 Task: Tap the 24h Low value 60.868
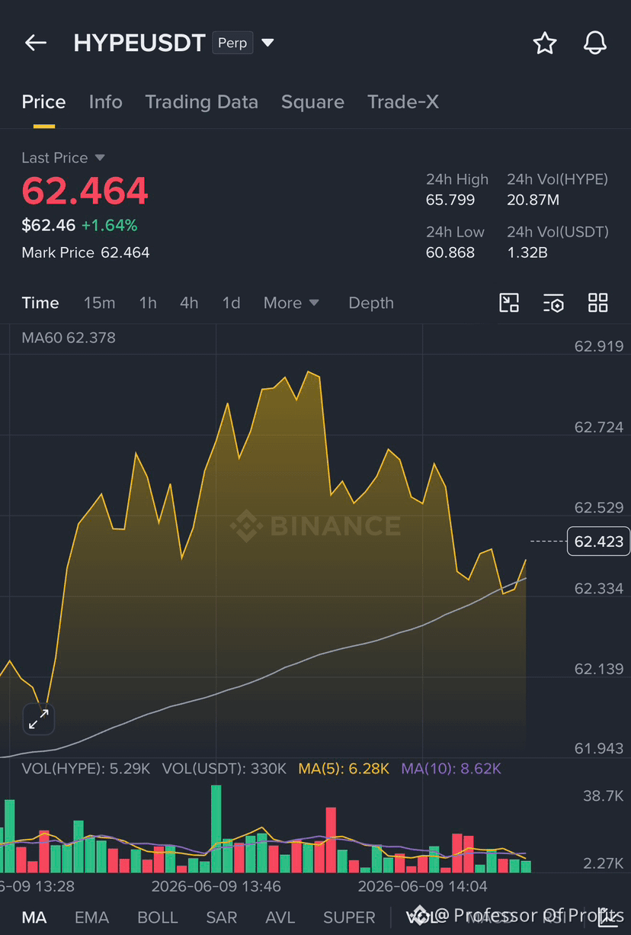pos(450,252)
